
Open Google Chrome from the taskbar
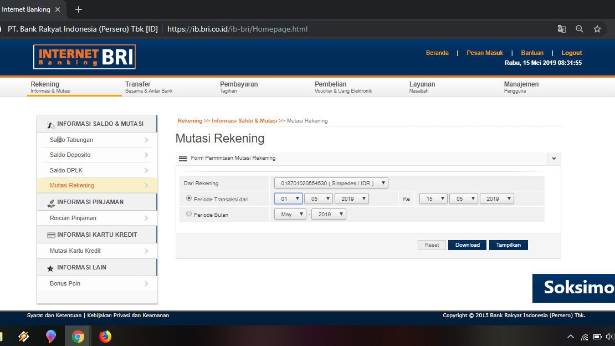point(78,337)
